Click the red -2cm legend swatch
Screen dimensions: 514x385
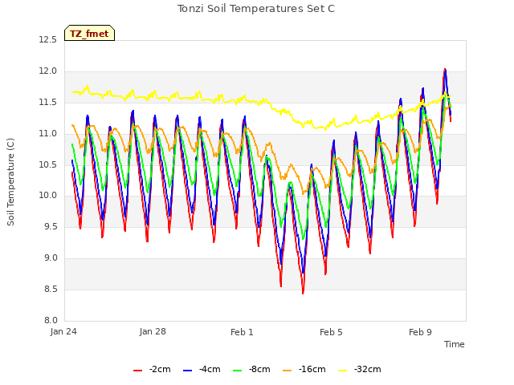137,371
